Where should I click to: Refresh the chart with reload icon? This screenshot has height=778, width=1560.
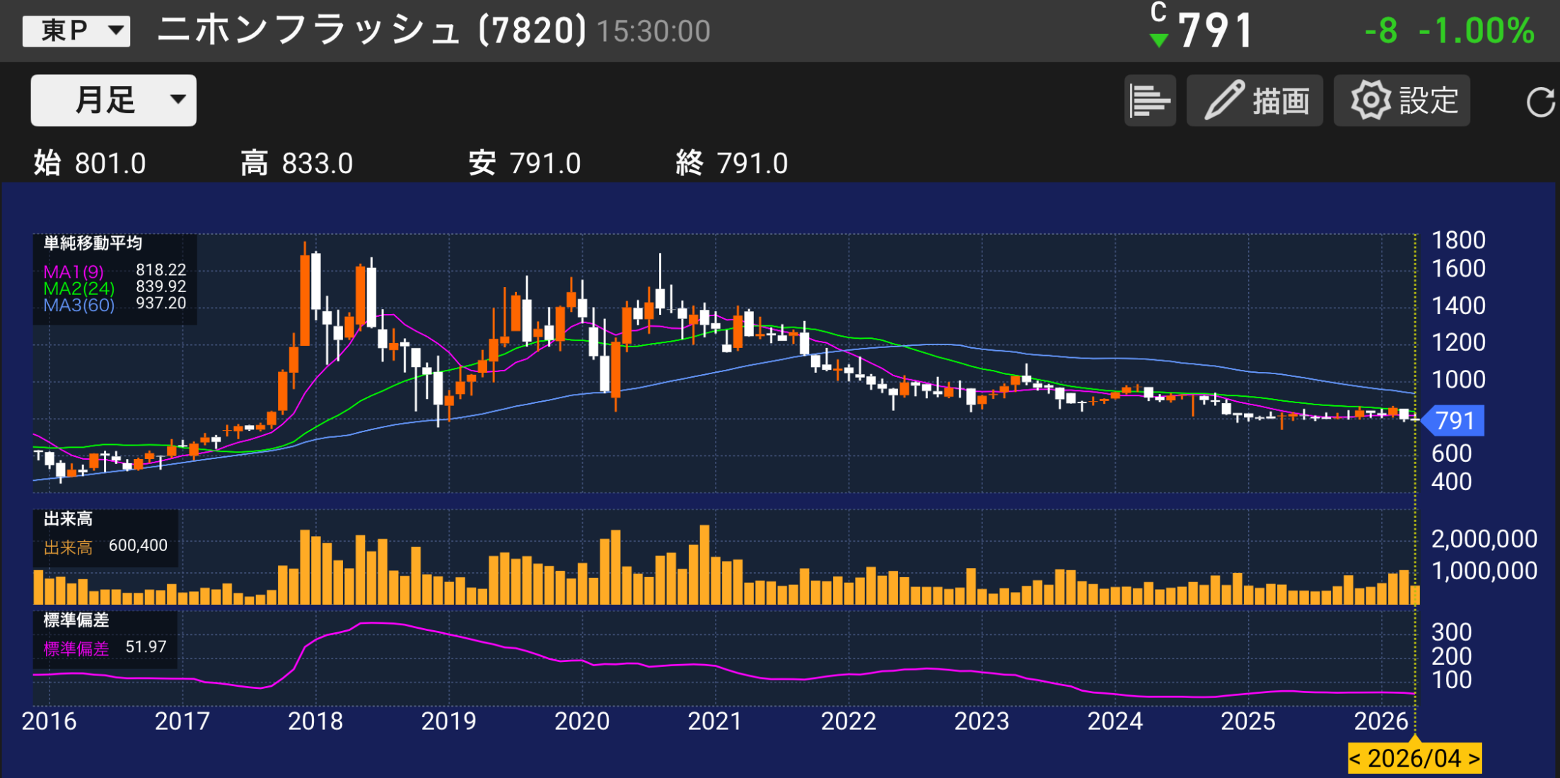point(1540,103)
